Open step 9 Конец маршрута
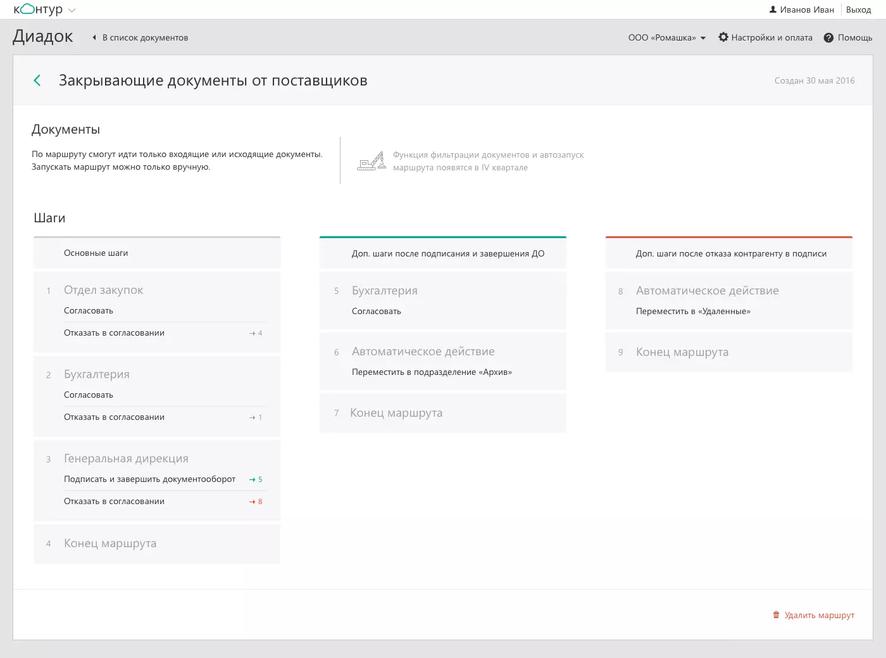 (x=729, y=352)
